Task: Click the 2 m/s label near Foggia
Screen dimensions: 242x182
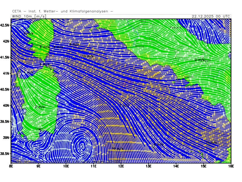Action: click(200, 60)
